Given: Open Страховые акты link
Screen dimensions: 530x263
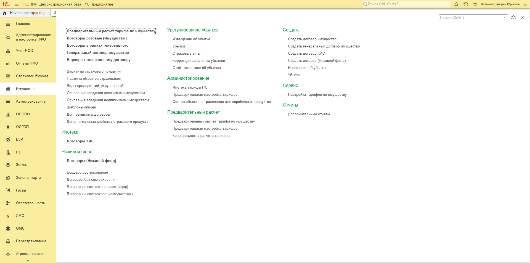Looking at the screenshot, I should tap(186, 54).
